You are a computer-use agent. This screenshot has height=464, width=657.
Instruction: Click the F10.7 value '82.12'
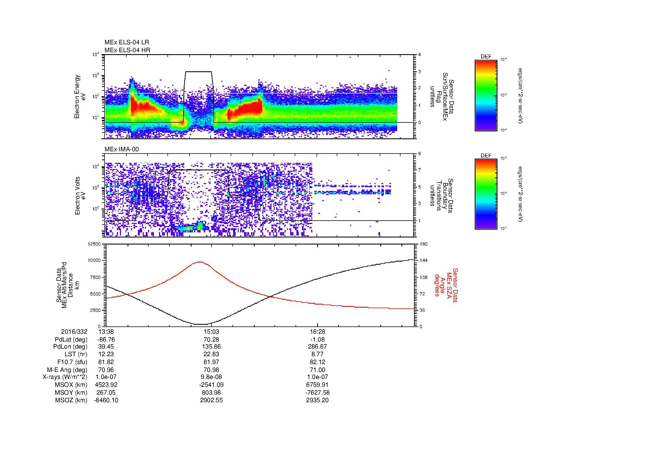(317, 362)
